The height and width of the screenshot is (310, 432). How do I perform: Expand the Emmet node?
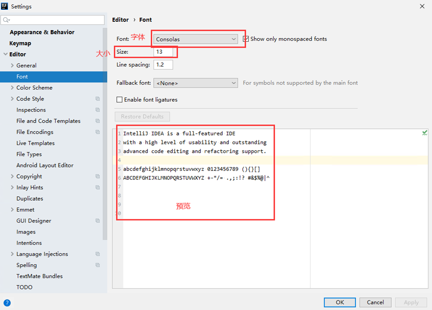[12, 210]
